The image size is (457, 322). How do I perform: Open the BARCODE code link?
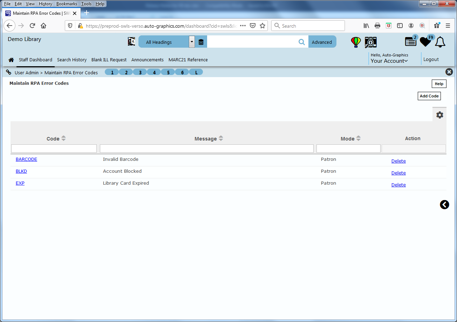point(26,159)
